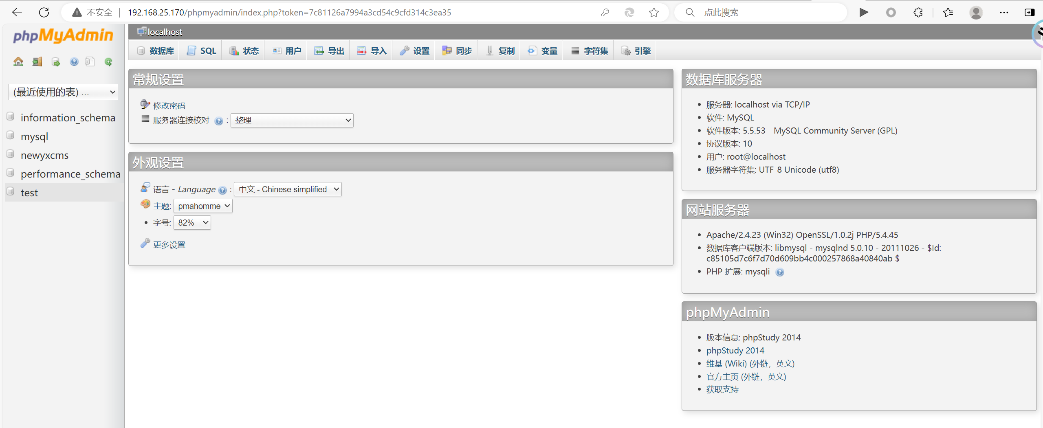The width and height of the screenshot is (1043, 428).
Task: Click the Apache/2.4.23 server info text
Action: click(802, 235)
